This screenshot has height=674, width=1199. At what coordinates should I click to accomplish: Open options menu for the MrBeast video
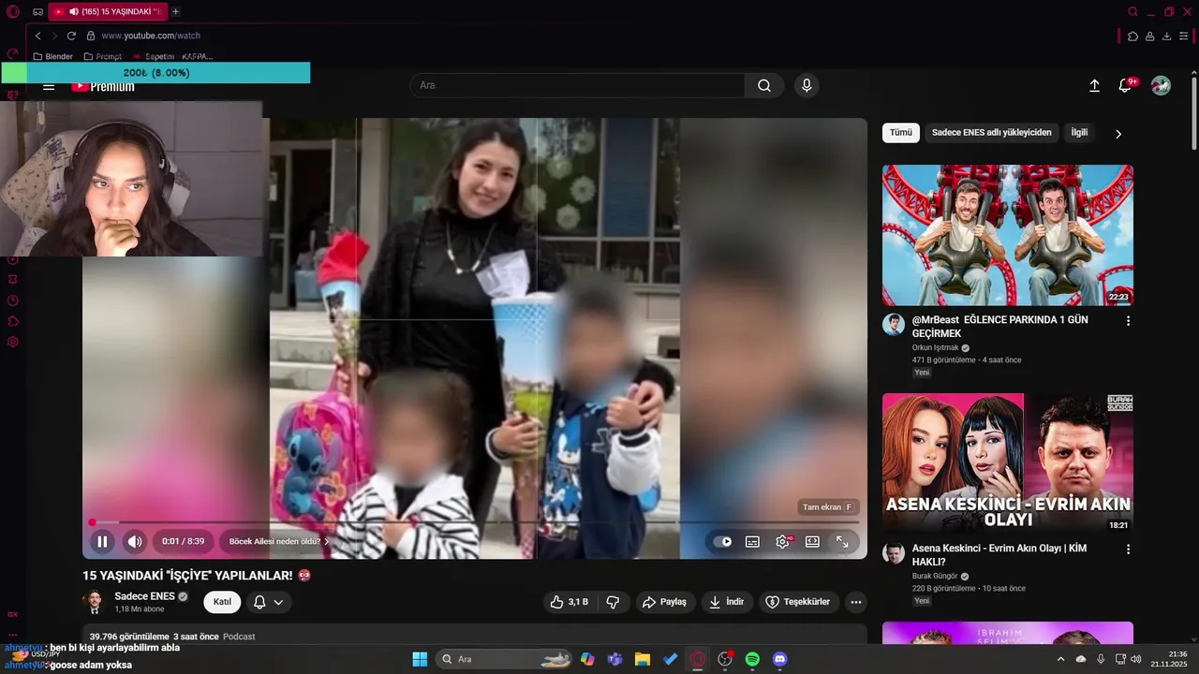[1128, 320]
